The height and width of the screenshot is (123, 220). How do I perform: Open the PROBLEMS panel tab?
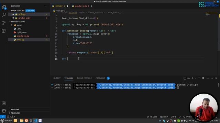pos(102,78)
